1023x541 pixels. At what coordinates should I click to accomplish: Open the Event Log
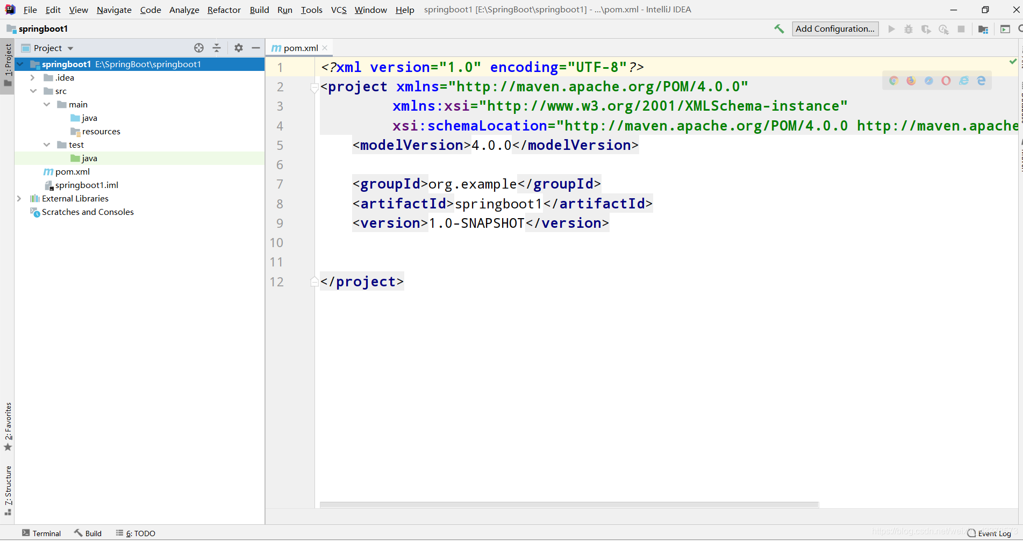pos(989,533)
